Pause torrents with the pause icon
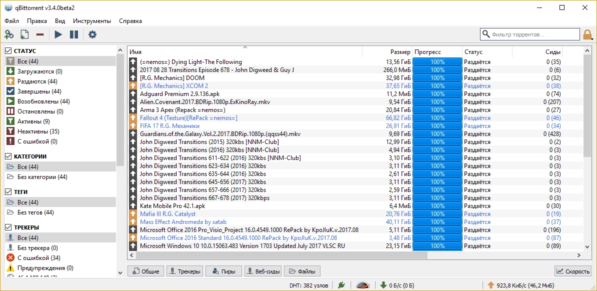 click(x=74, y=34)
